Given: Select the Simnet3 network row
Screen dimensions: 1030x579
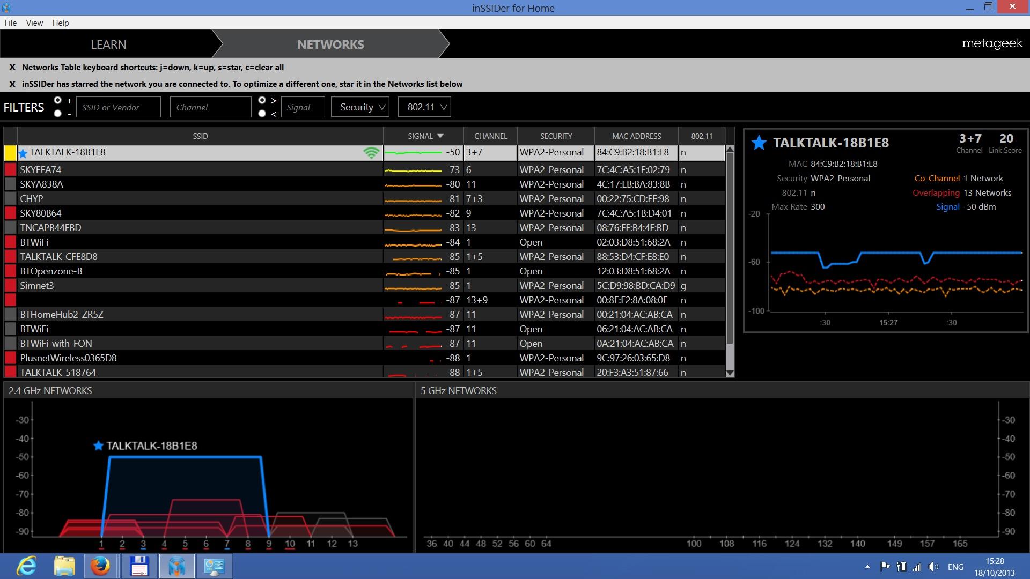Looking at the screenshot, I should tap(365, 286).
